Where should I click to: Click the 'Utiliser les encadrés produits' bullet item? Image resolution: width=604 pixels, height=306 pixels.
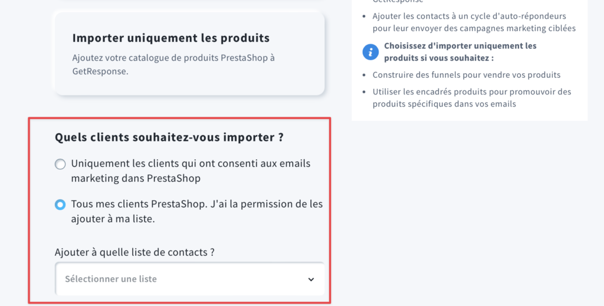pyautogui.click(x=472, y=98)
